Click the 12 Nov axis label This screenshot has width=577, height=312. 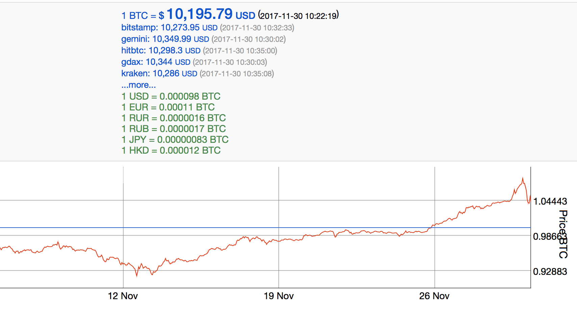(x=123, y=296)
